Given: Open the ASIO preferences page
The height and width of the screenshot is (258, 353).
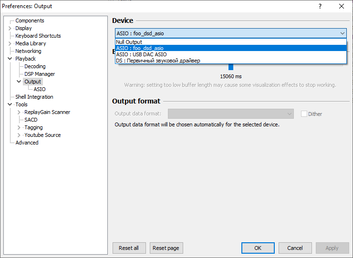Looking at the screenshot, I should [40, 89].
